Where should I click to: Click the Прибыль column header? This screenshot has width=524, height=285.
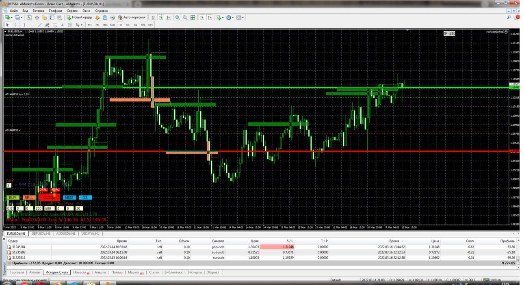(507, 241)
